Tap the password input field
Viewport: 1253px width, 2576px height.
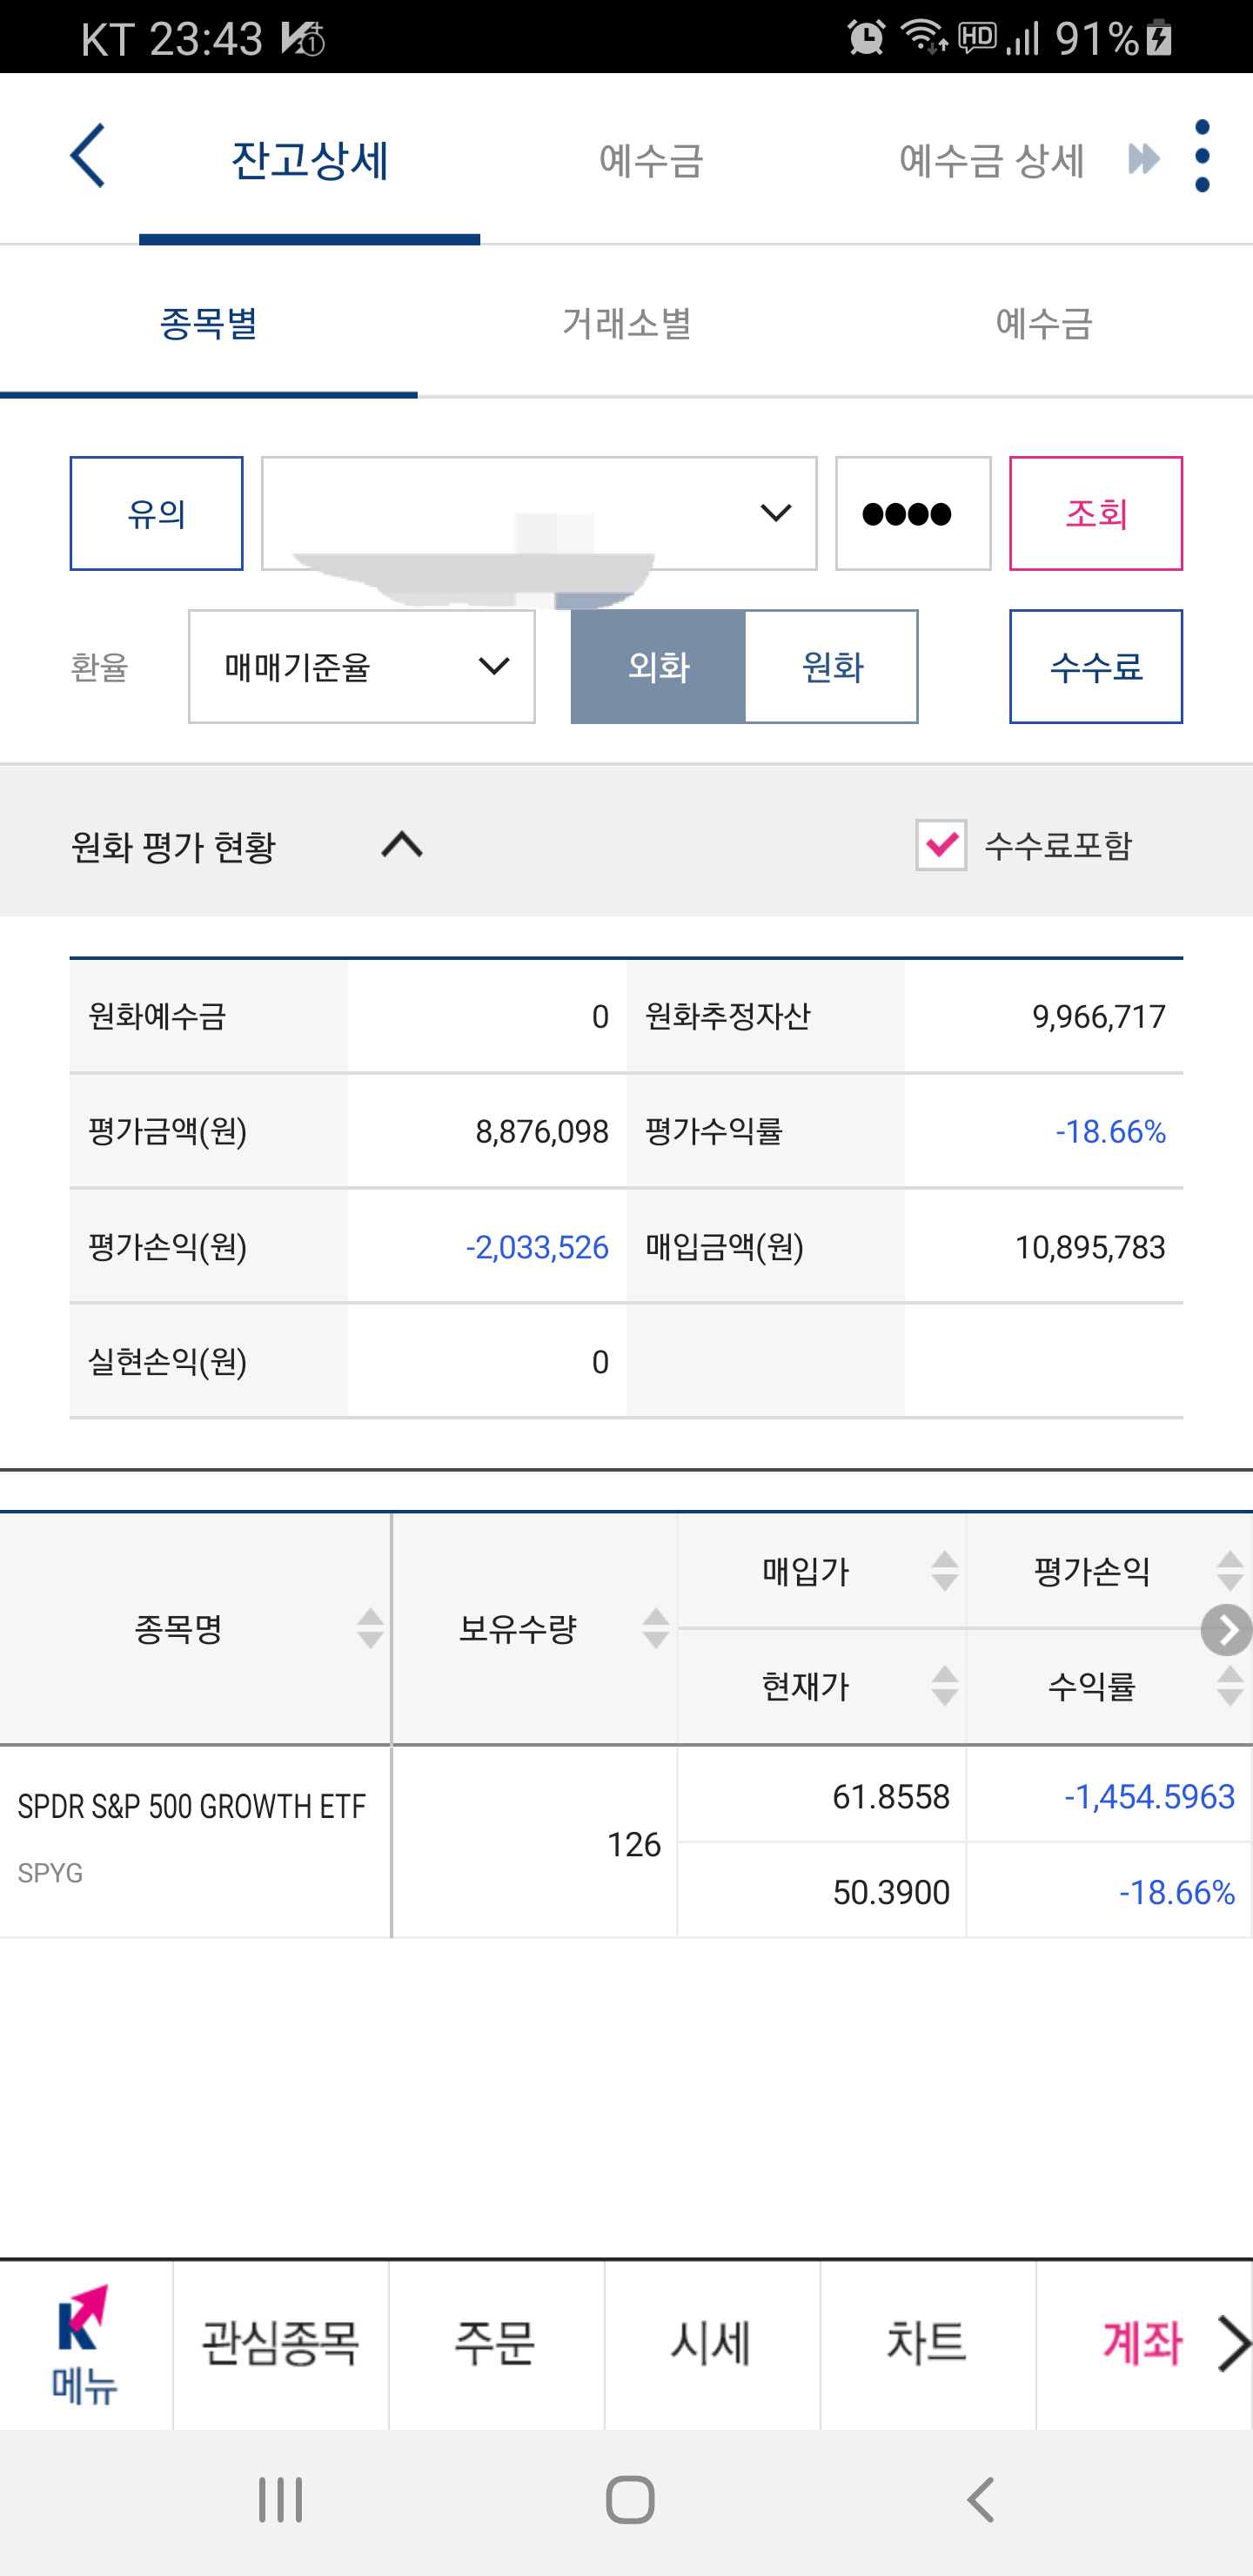point(913,514)
